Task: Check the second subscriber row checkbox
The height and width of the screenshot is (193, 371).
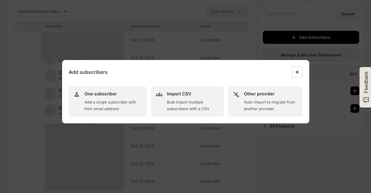Action: coord(21,58)
